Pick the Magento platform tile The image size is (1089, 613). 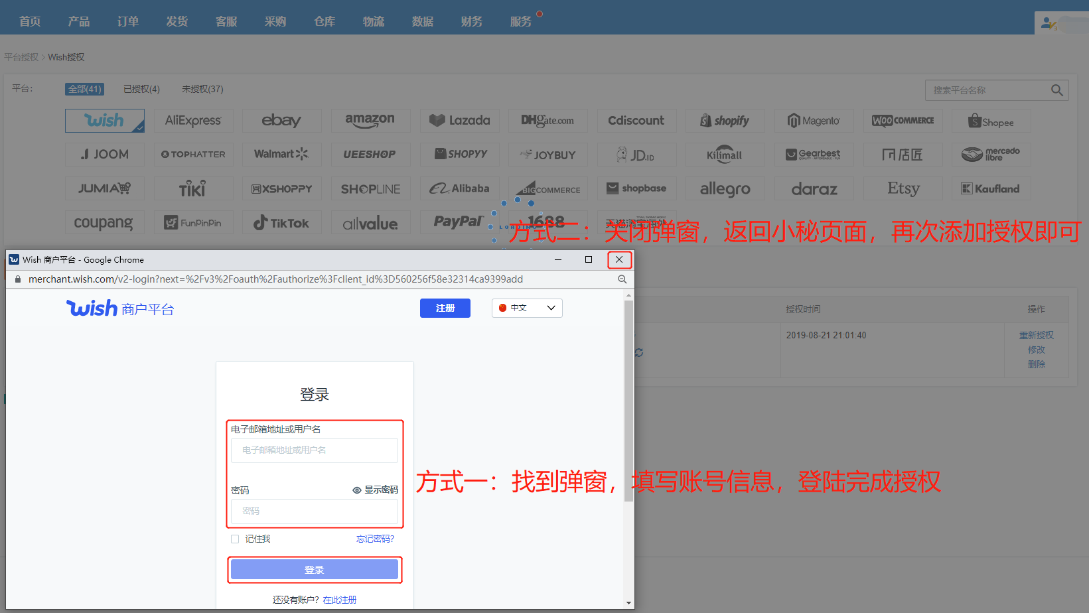(x=814, y=121)
